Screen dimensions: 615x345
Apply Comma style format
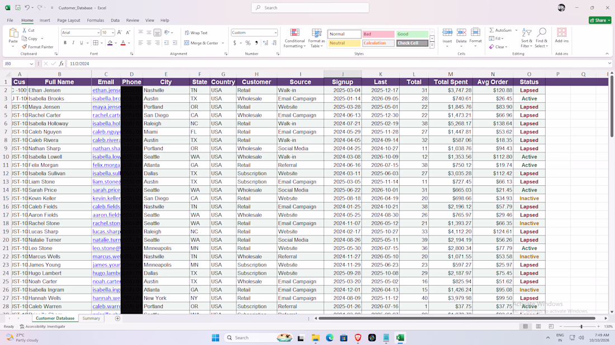pos(257,43)
